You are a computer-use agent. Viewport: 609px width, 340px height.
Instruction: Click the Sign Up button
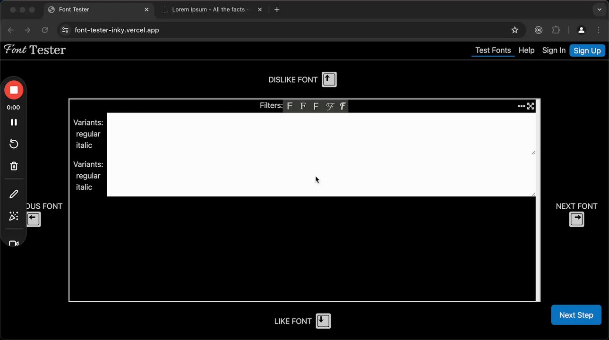point(587,51)
